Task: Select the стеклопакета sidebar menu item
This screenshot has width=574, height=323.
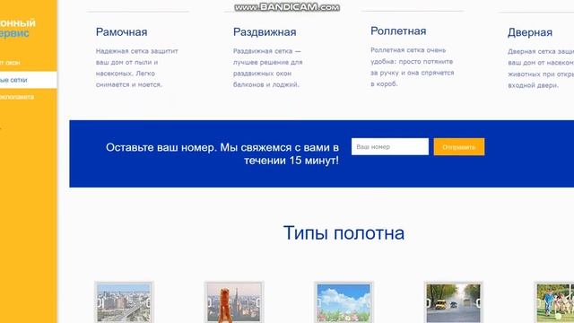Action: click(17, 97)
